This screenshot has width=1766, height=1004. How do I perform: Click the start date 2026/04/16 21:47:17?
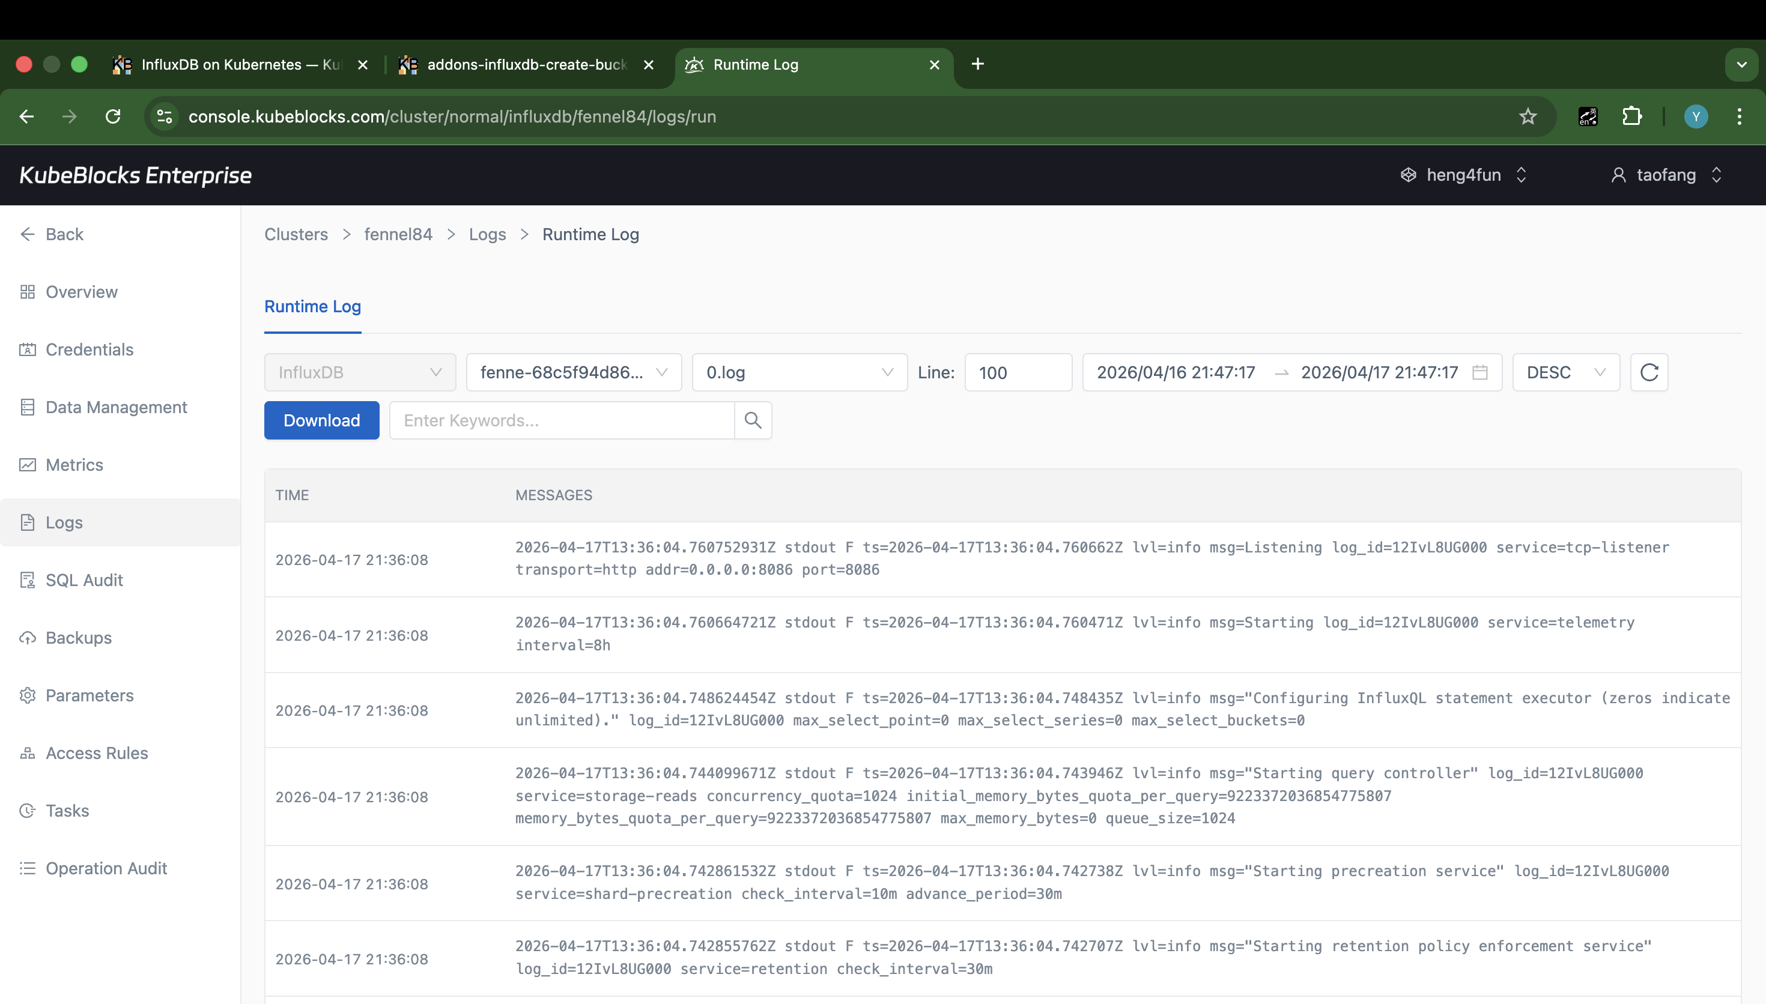tap(1176, 372)
